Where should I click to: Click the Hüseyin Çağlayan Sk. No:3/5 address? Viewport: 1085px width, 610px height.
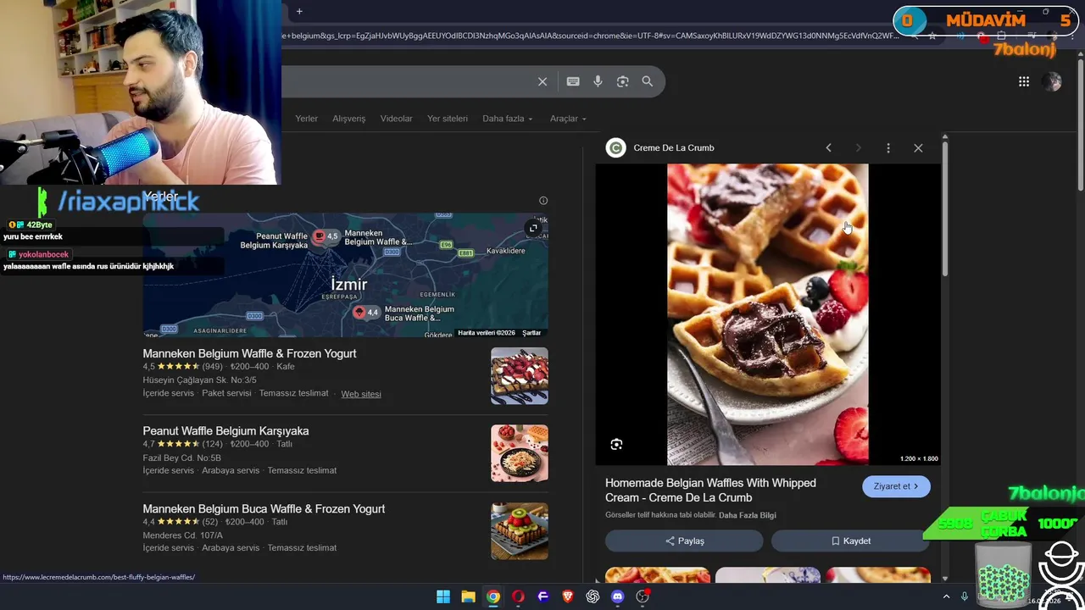199,380
